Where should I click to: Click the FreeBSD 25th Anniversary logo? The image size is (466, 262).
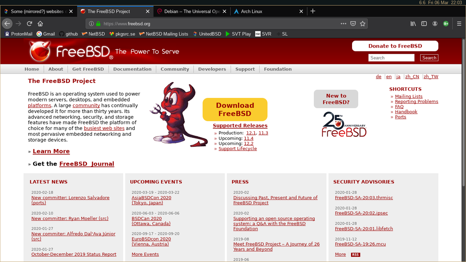click(344, 124)
